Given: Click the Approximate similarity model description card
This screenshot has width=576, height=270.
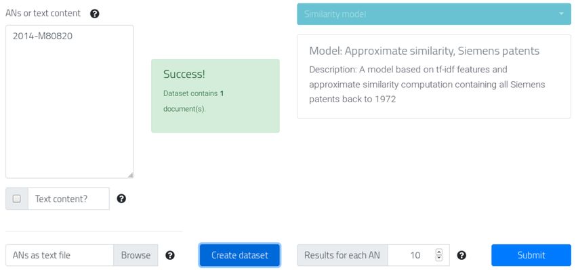Looking at the screenshot, I should tap(434, 76).
